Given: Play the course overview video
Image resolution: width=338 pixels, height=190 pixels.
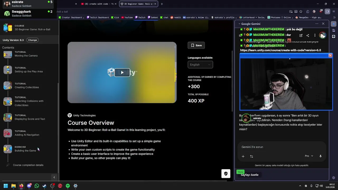Looking at the screenshot, I should click(x=122, y=73).
